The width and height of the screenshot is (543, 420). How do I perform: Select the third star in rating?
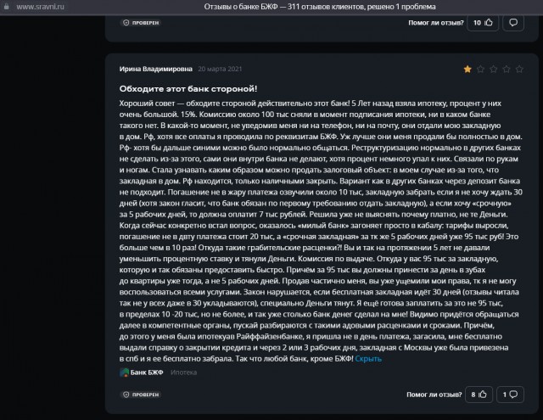point(494,70)
